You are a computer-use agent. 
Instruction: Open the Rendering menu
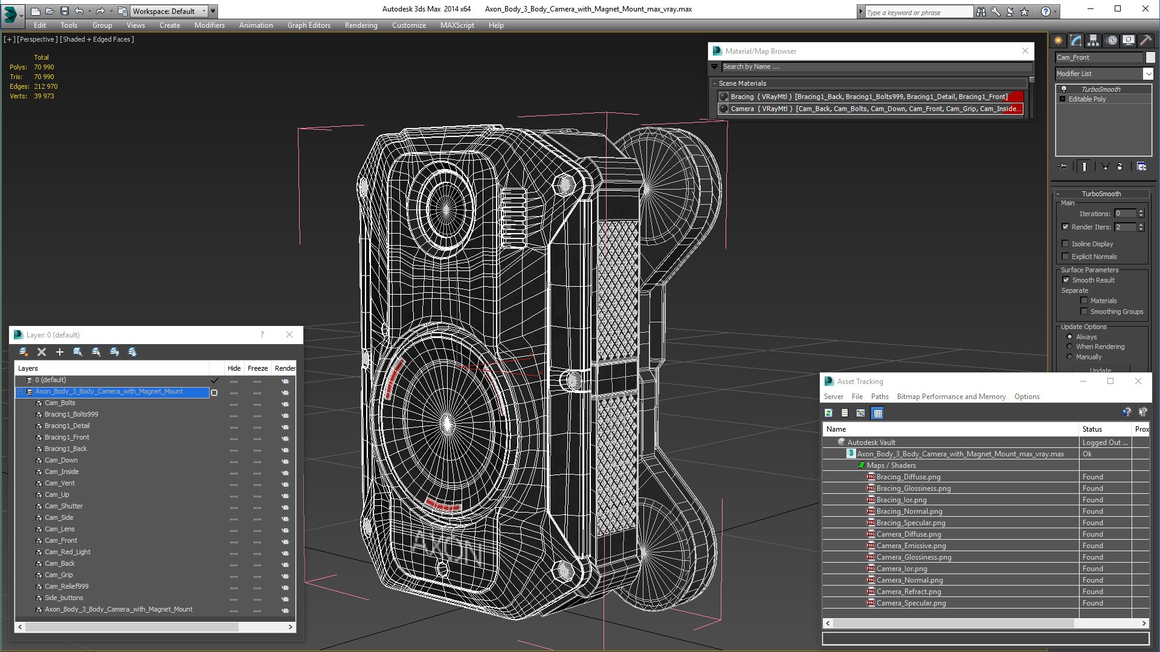click(x=361, y=25)
